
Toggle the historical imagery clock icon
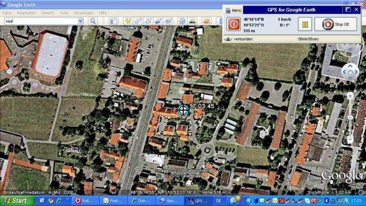(x=182, y=21)
